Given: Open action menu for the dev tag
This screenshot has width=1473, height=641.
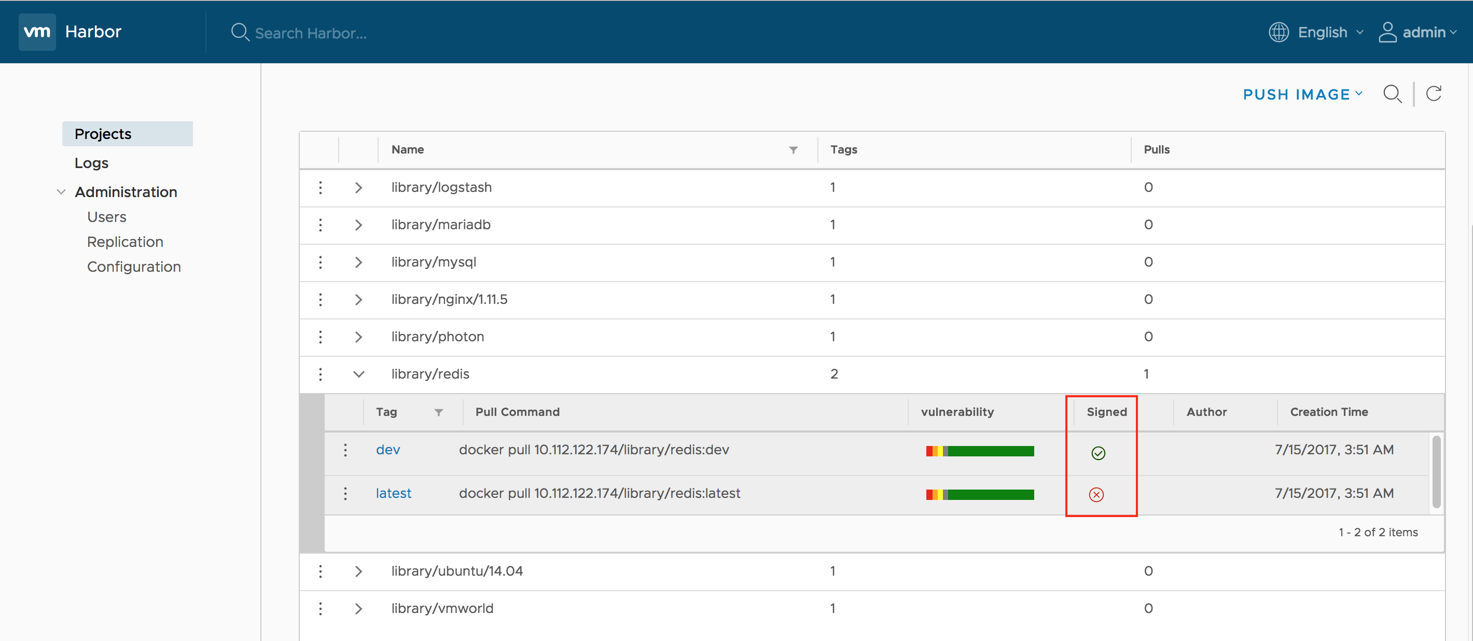Looking at the screenshot, I should 345,450.
